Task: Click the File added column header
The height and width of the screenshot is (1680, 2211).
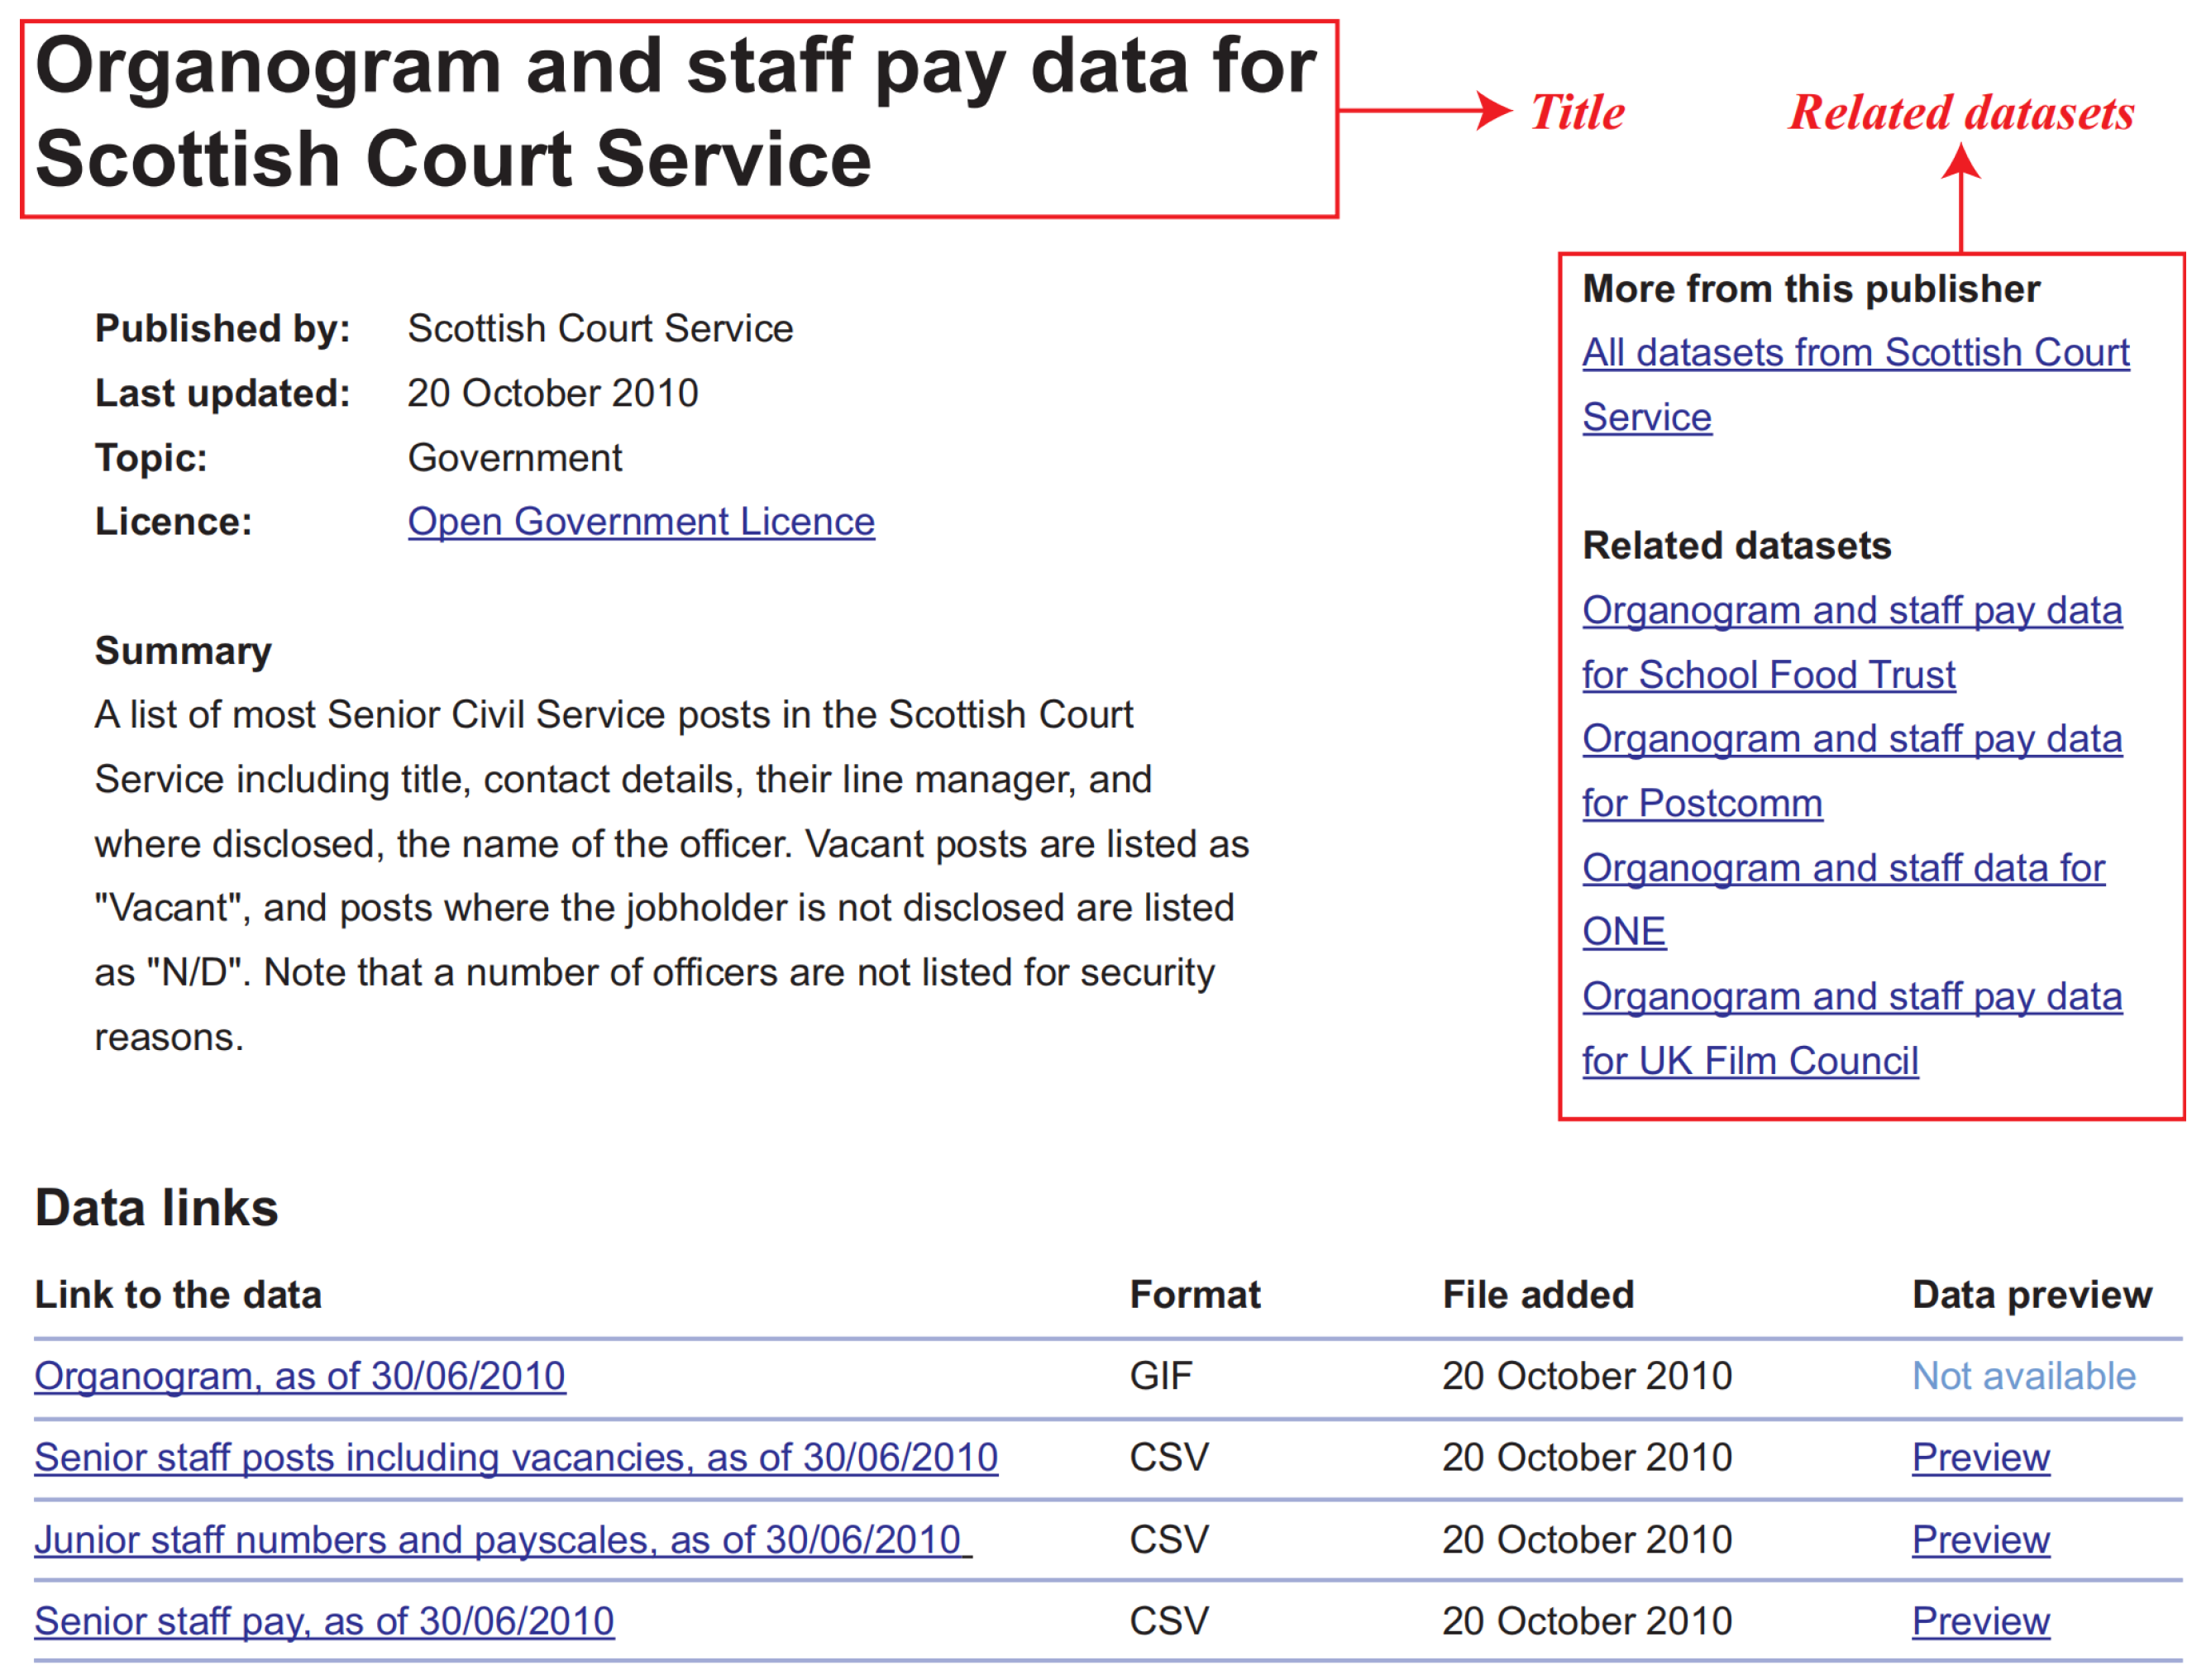Action: click(1537, 1295)
